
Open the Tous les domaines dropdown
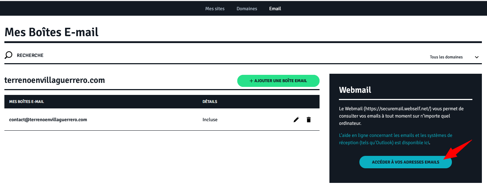[x=454, y=57]
